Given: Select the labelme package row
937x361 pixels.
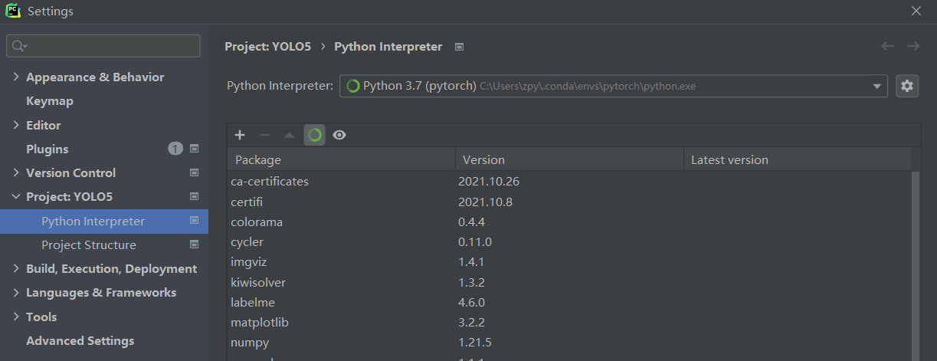Looking at the screenshot, I should 569,302.
